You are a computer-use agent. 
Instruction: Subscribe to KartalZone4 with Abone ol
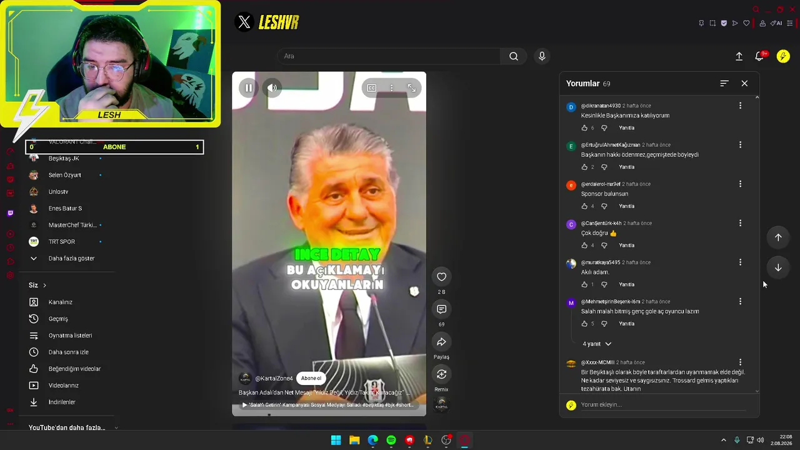pyautogui.click(x=311, y=378)
